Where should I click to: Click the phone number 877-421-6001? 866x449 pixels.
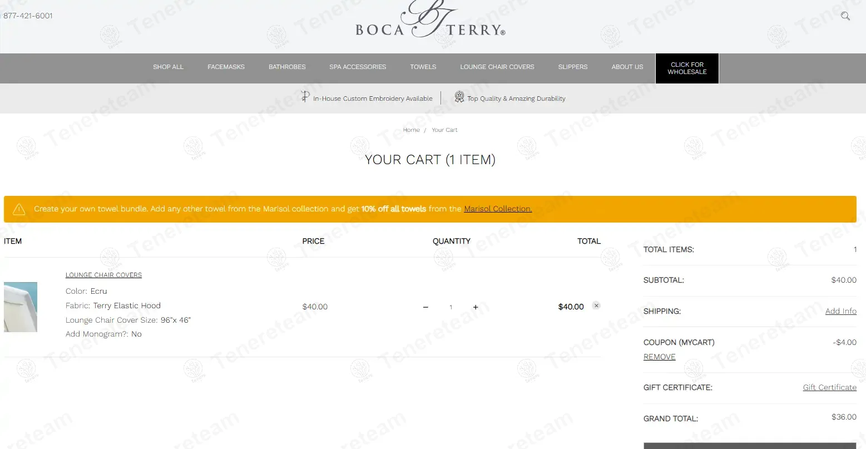tap(28, 16)
